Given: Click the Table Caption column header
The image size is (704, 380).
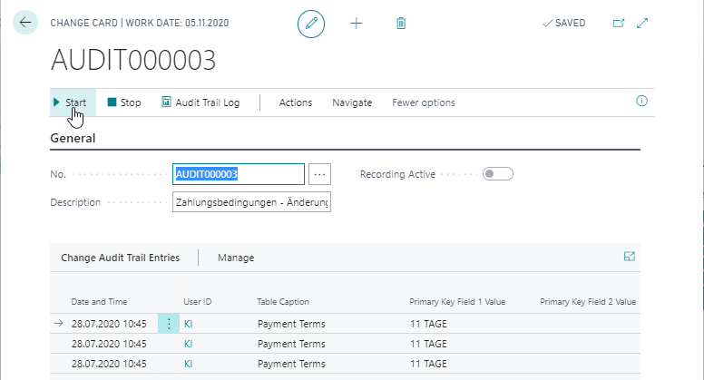Looking at the screenshot, I should click(x=283, y=302).
